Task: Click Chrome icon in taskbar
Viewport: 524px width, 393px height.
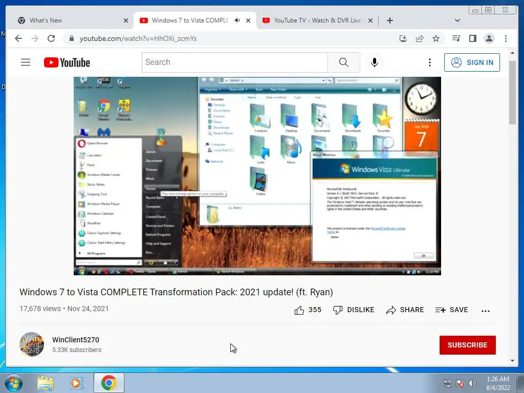Action: pos(109,383)
